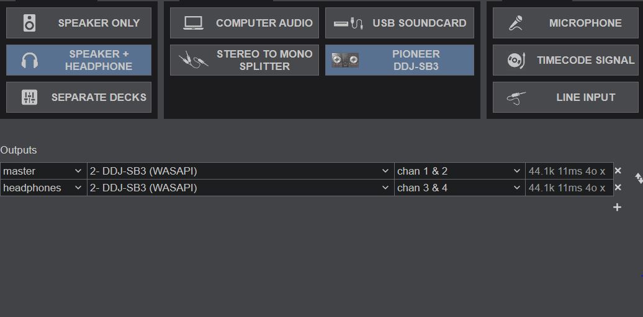Open the master output type dropdown
Screen dimensions: 643x317
point(43,171)
